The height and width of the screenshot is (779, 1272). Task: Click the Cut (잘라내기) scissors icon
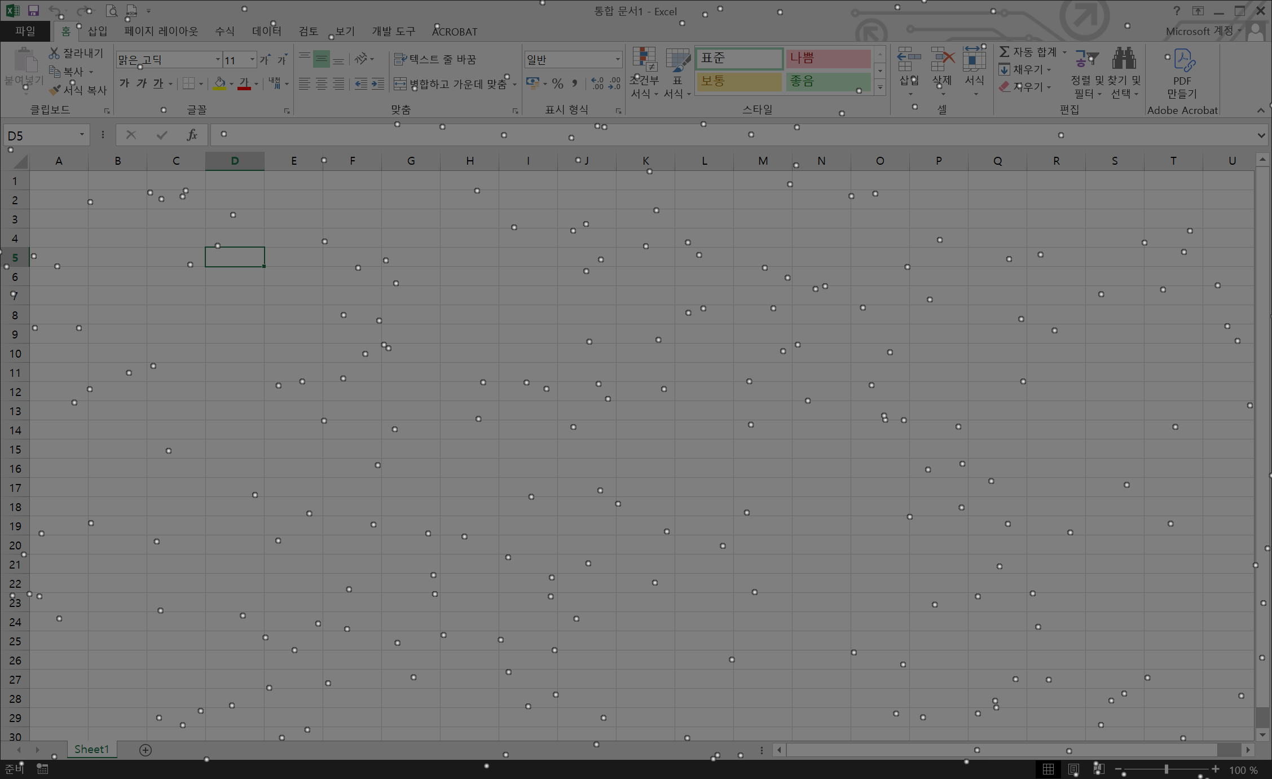(x=54, y=53)
